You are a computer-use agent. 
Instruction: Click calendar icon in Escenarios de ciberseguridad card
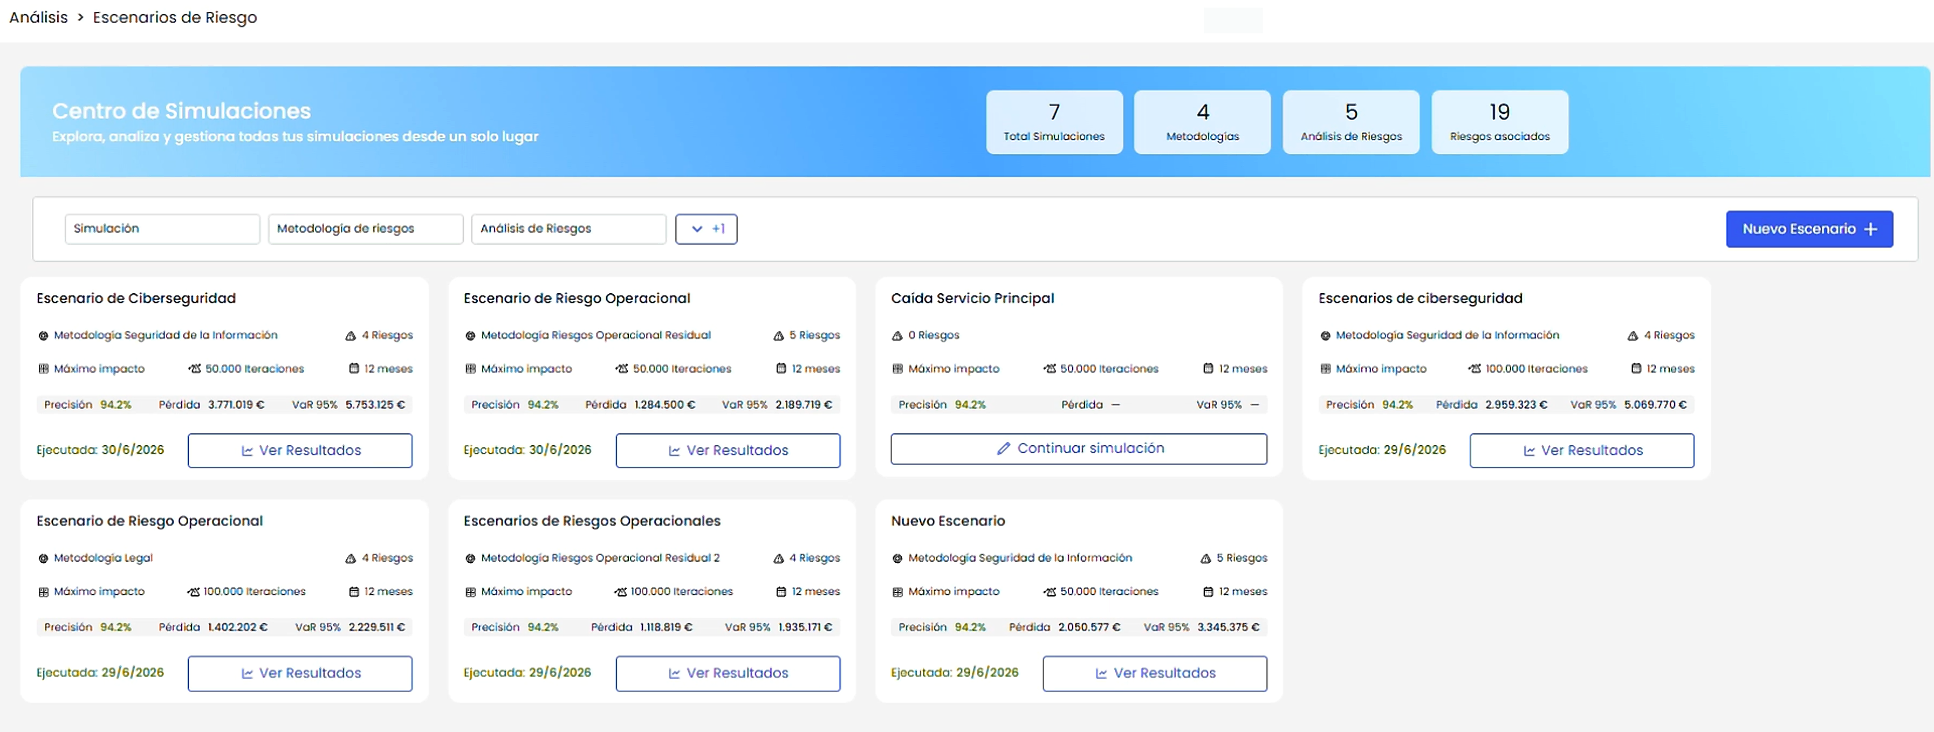pos(1636,368)
